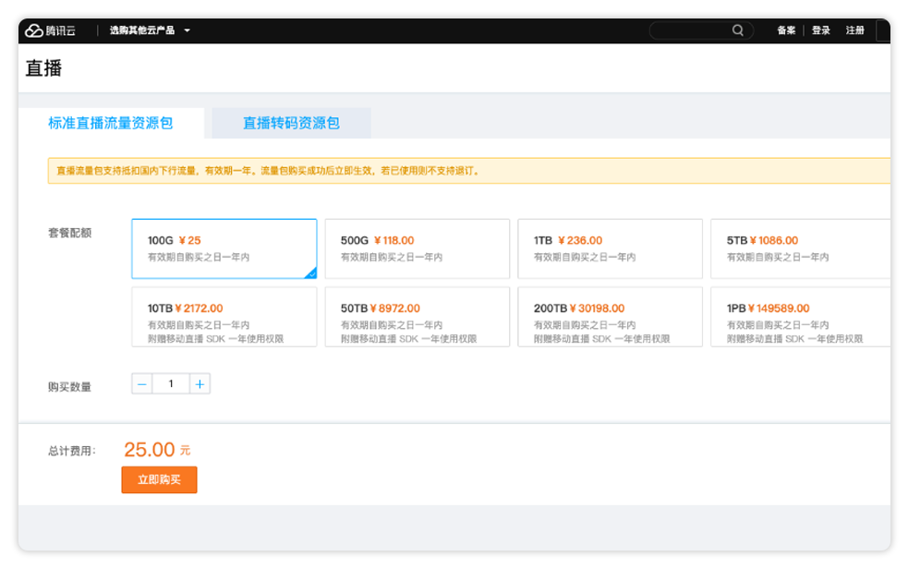Click the 立即购买 button

[x=159, y=480]
